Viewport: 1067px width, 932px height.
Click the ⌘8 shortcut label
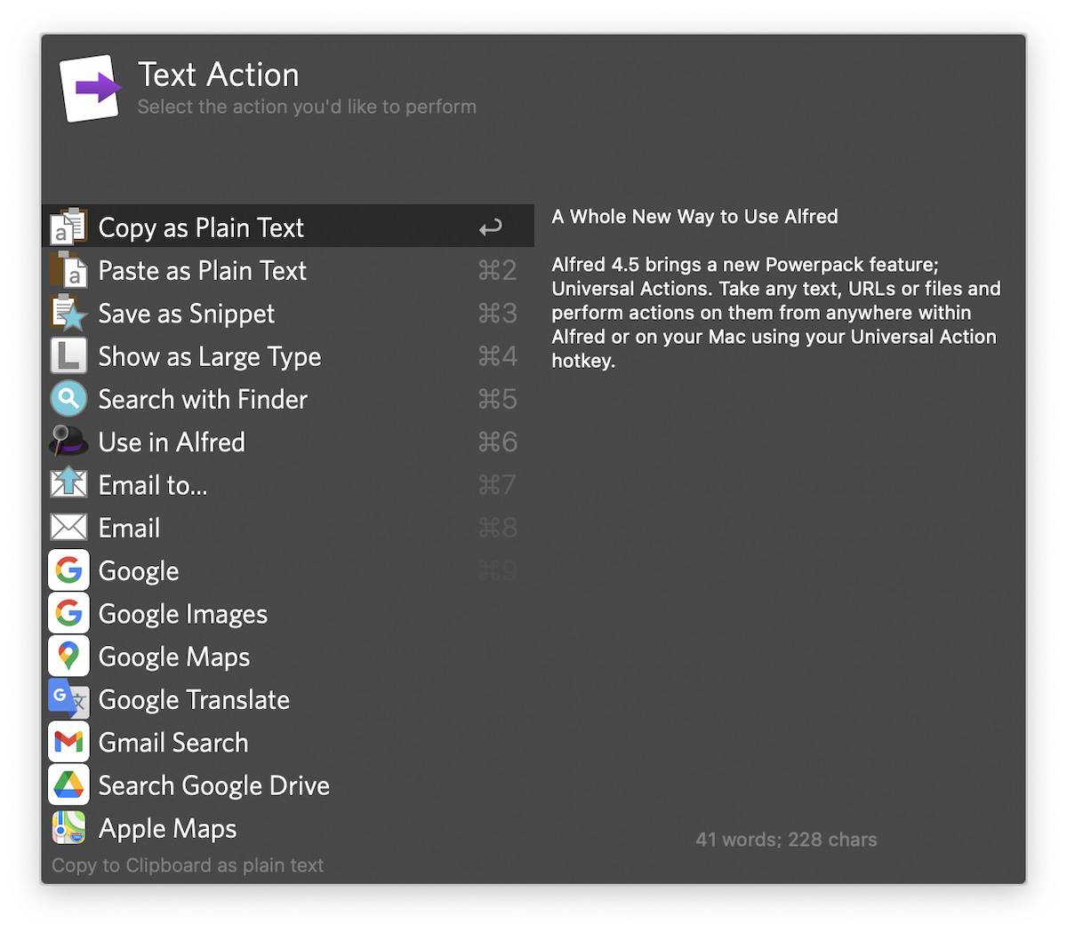[x=497, y=527]
